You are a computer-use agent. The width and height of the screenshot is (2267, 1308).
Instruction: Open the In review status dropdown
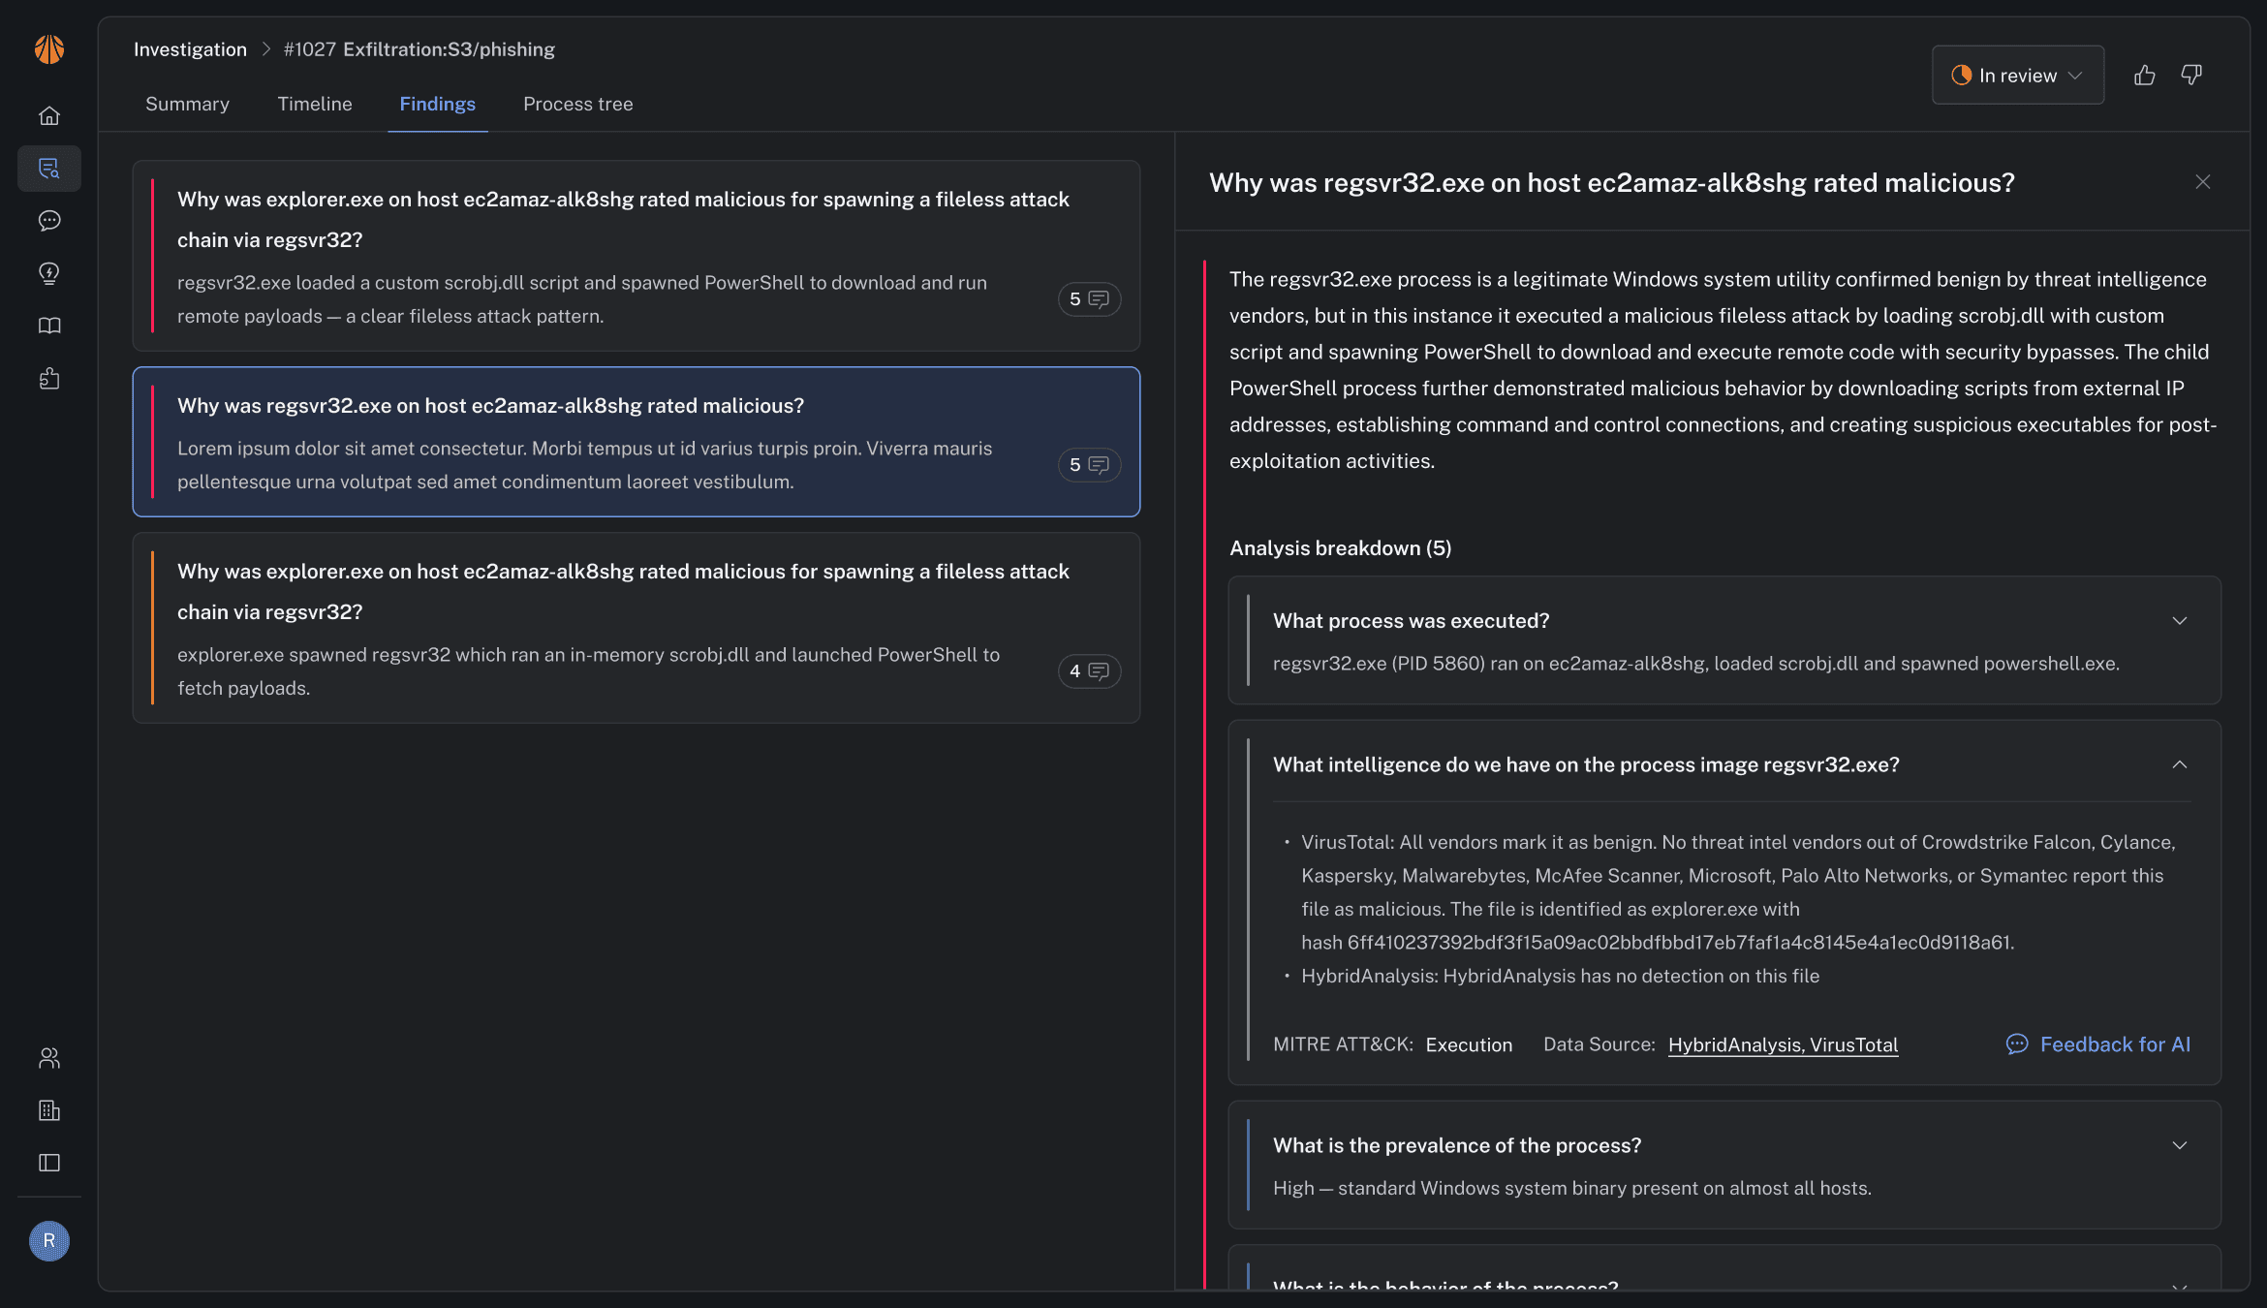click(x=2018, y=75)
